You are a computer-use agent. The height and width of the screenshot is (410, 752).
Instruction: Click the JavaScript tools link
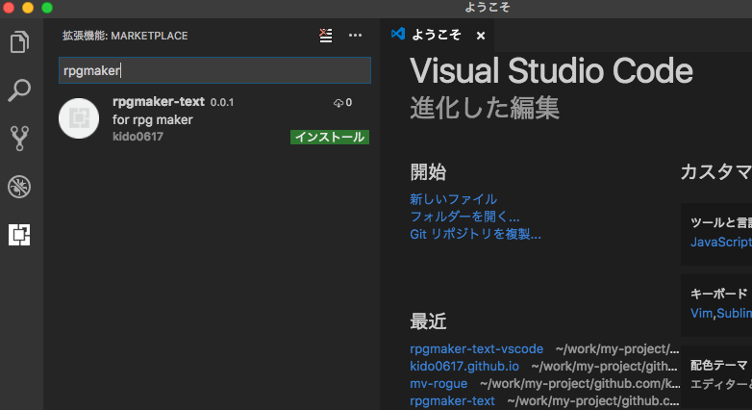tap(721, 242)
